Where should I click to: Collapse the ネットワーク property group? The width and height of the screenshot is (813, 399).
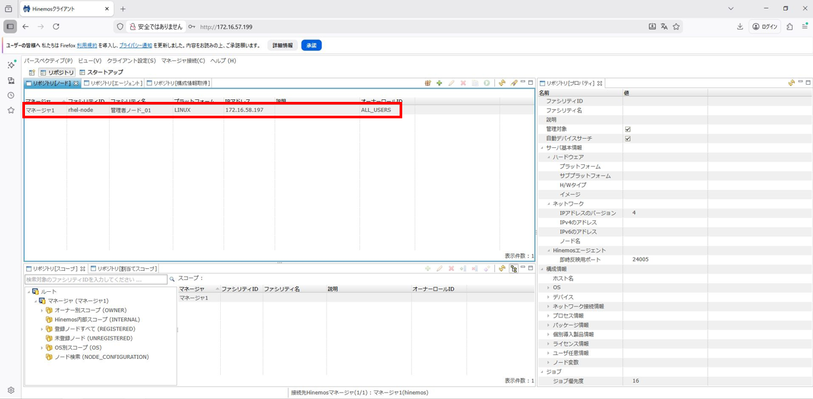pos(549,204)
